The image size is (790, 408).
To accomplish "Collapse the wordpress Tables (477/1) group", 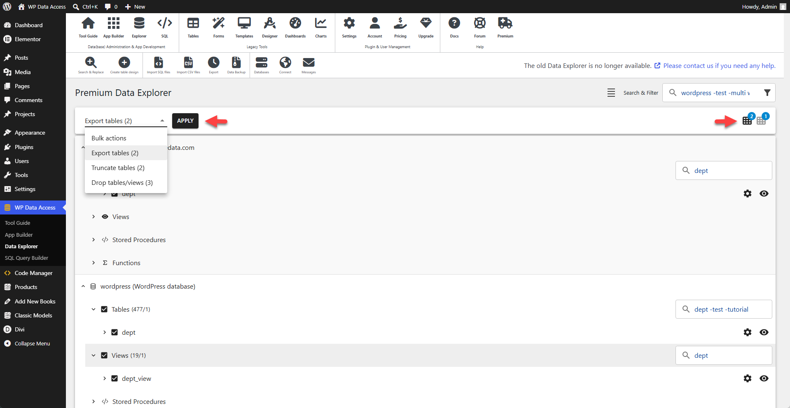I will [x=93, y=309].
